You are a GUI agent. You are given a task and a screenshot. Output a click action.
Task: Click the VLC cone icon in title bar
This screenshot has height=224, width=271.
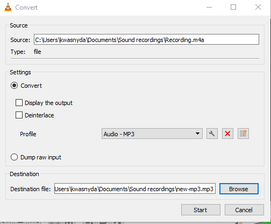(x=8, y=8)
